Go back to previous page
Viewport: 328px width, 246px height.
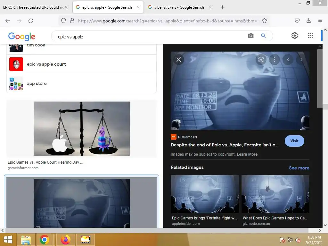coord(8,21)
